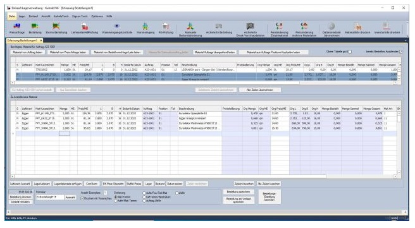Open the KuhnleTools menu

pyautogui.click(x=61, y=16)
